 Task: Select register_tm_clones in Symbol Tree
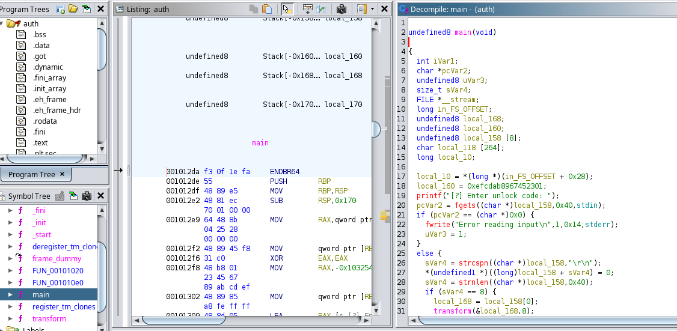click(x=64, y=307)
